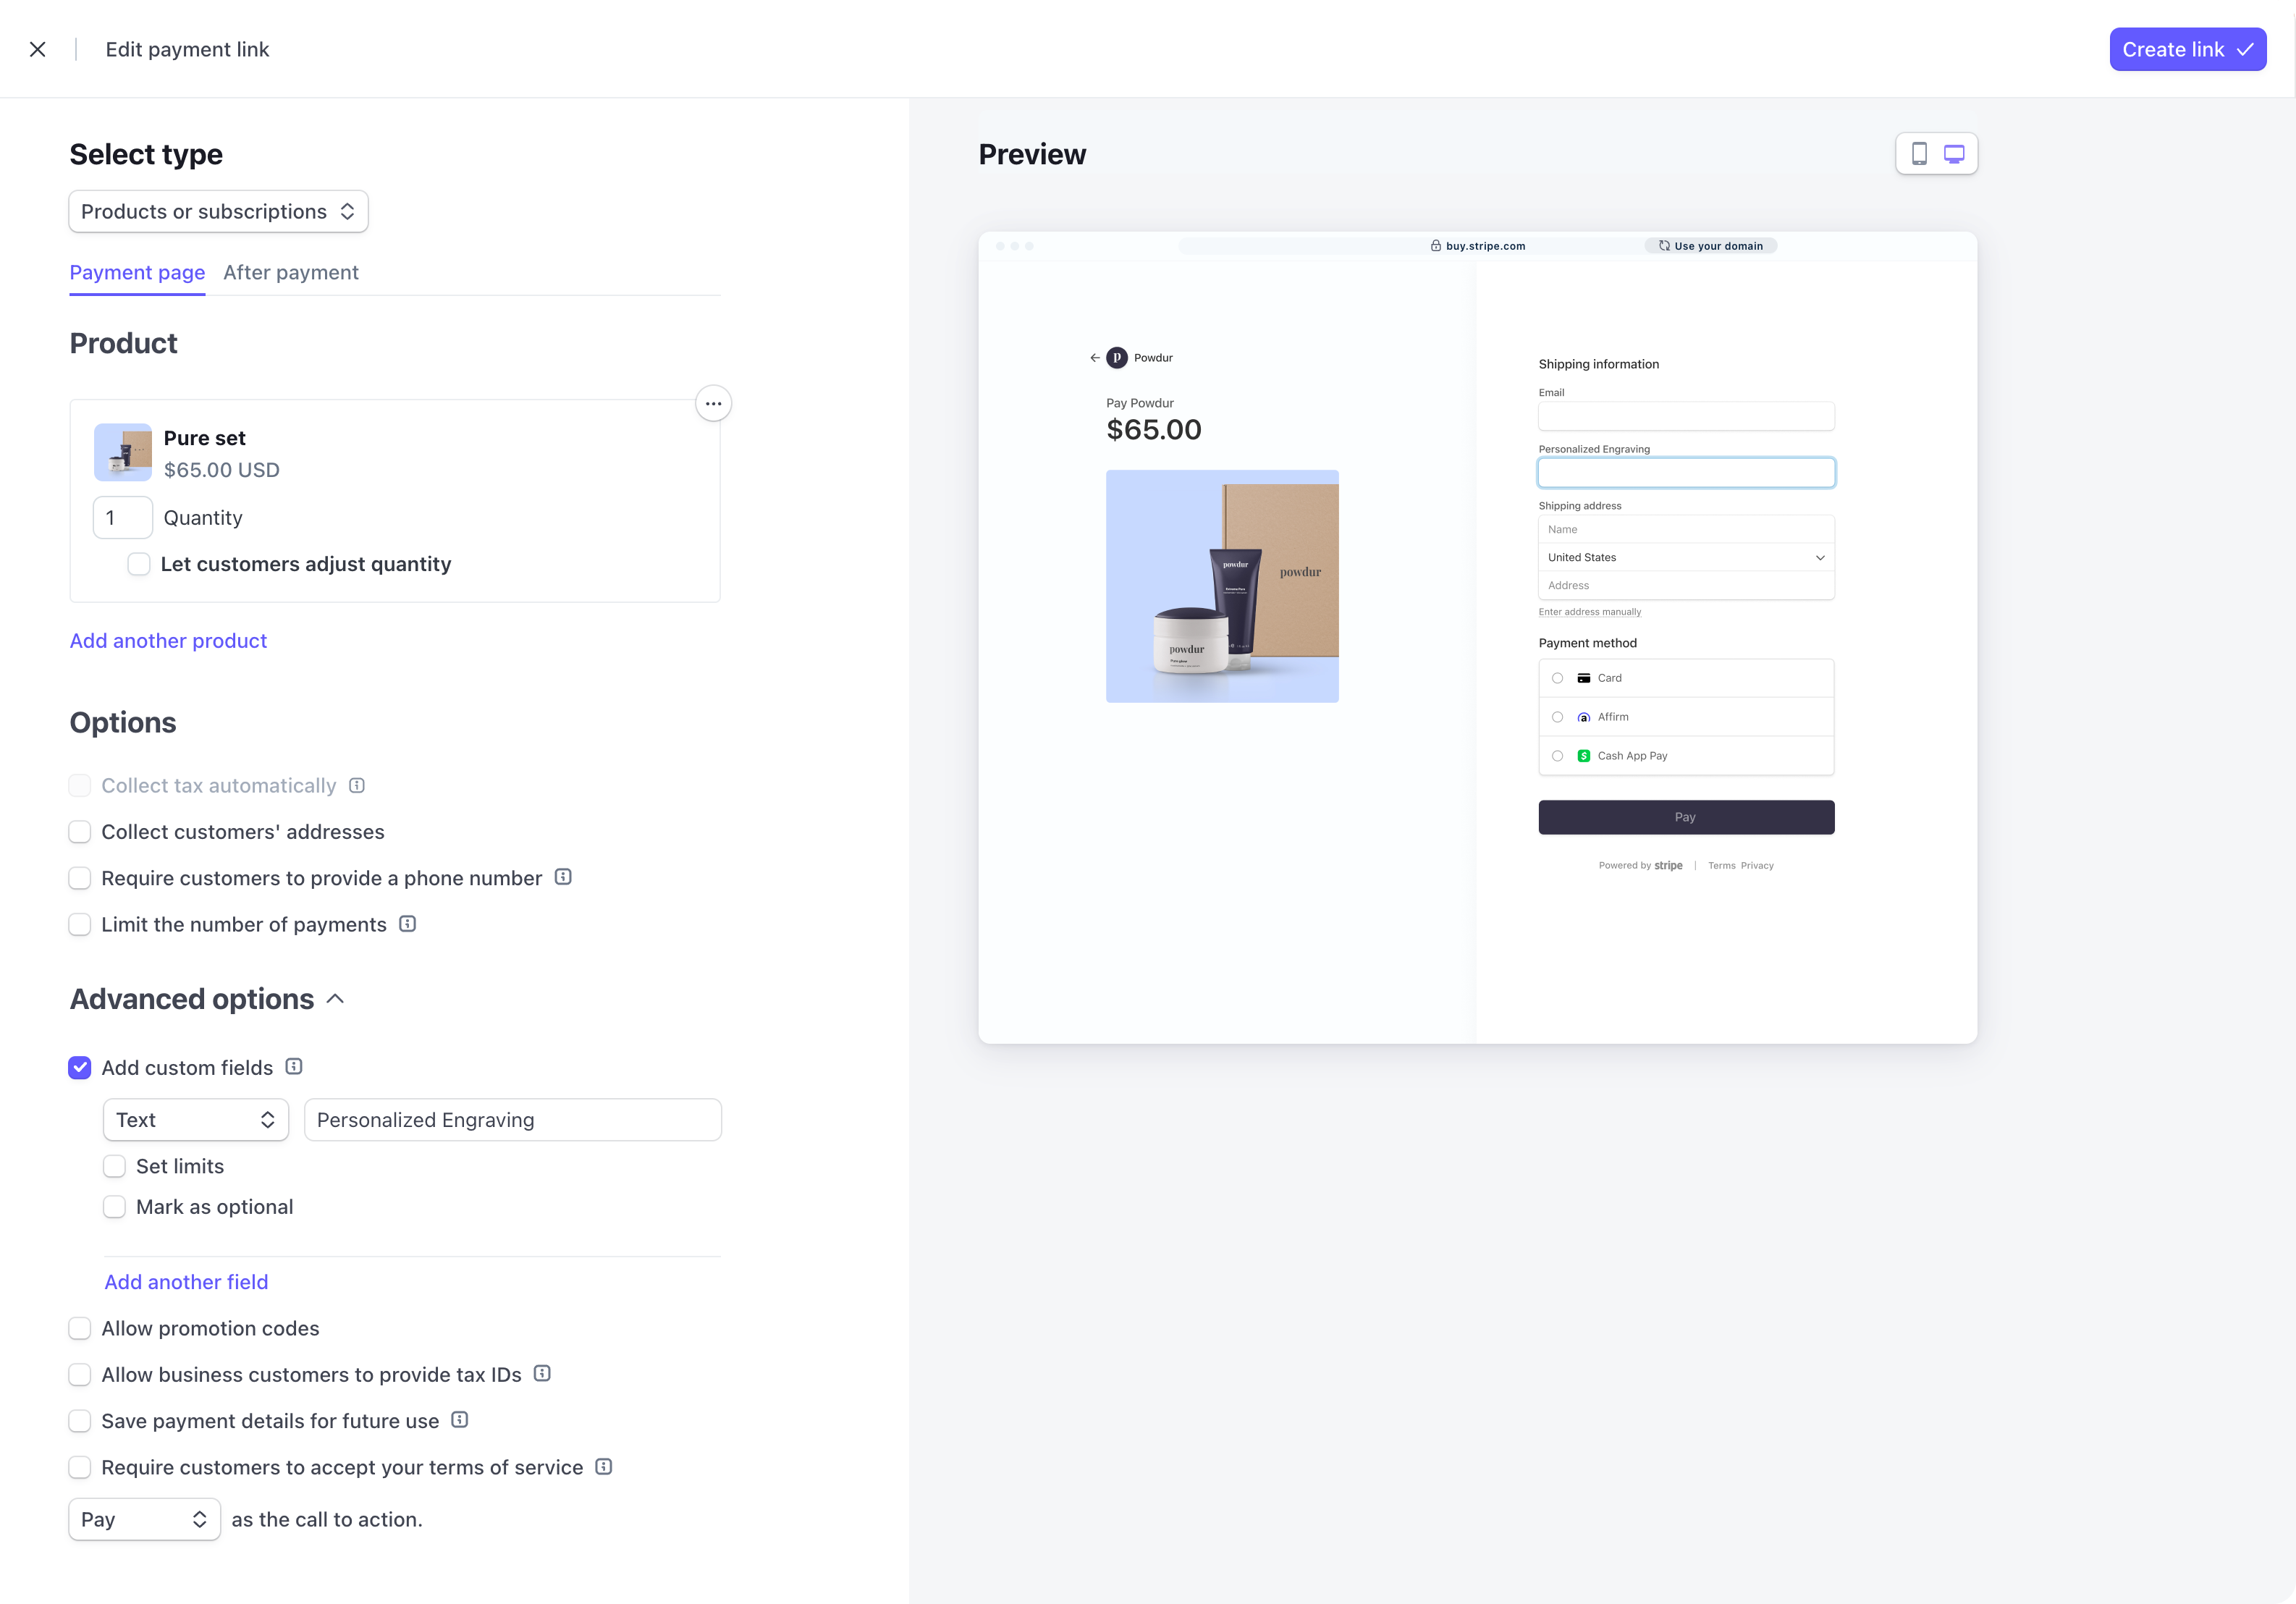Open the Pure set product options menu

click(x=713, y=404)
